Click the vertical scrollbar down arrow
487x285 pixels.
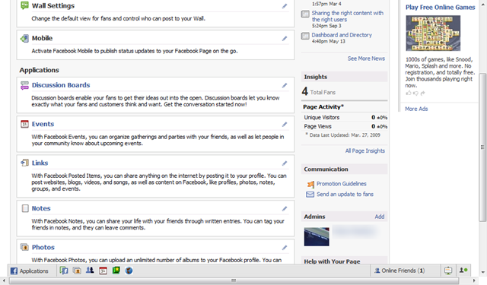482,273
